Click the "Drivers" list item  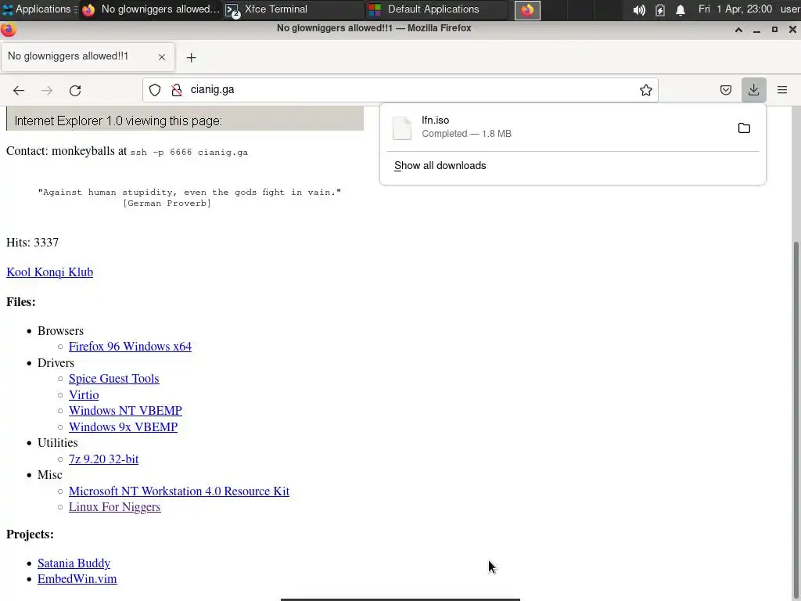point(56,363)
